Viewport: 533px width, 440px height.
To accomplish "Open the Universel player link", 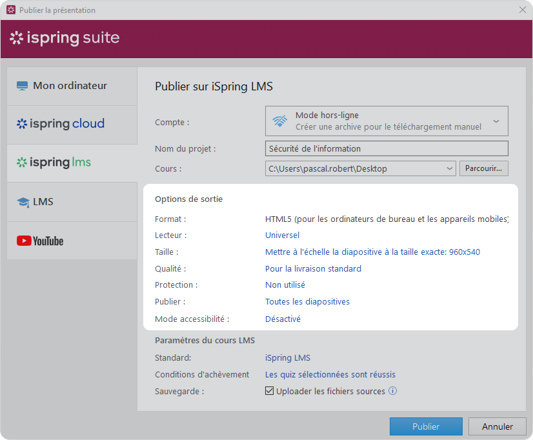I will pos(282,235).
